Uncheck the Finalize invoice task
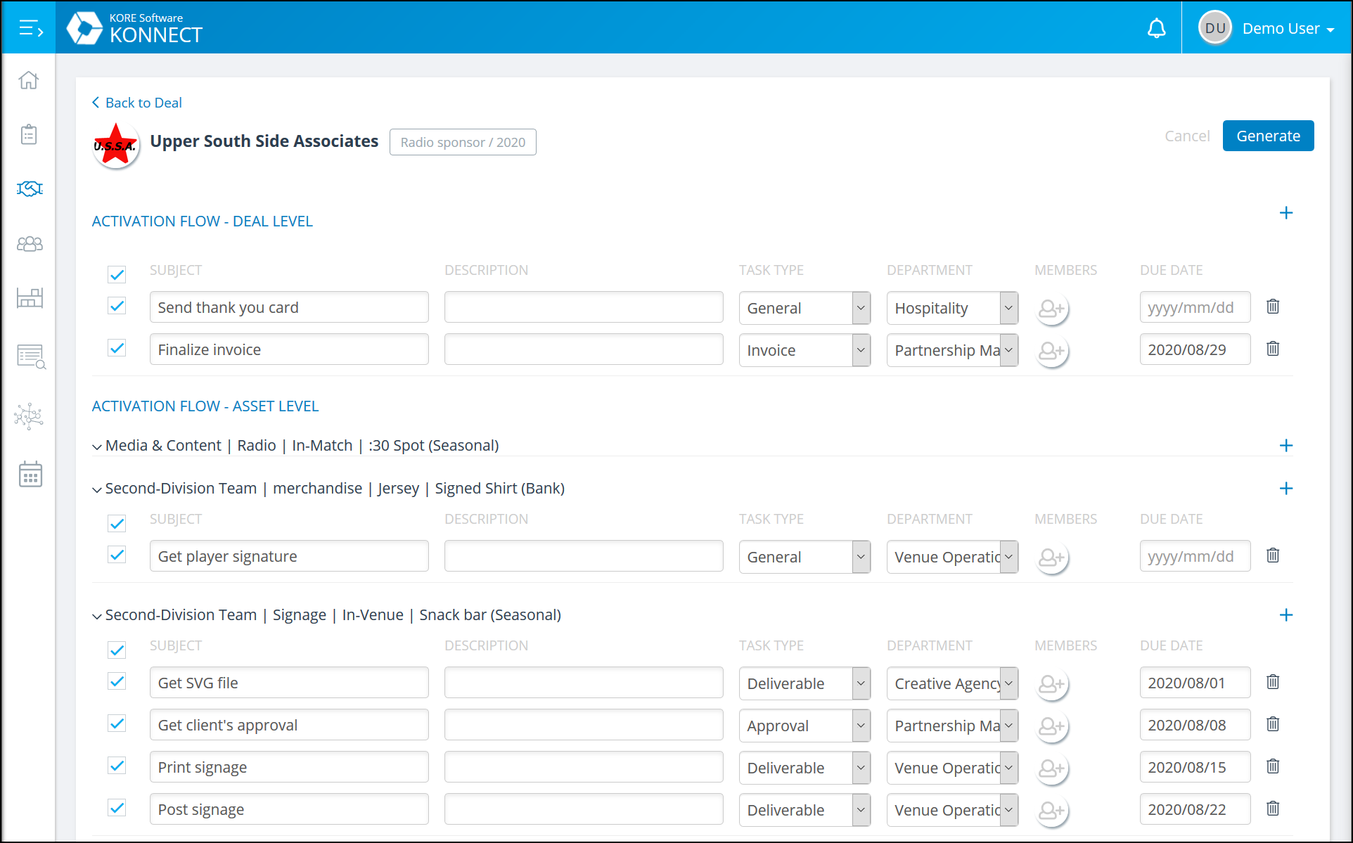The image size is (1353, 843). point(117,348)
